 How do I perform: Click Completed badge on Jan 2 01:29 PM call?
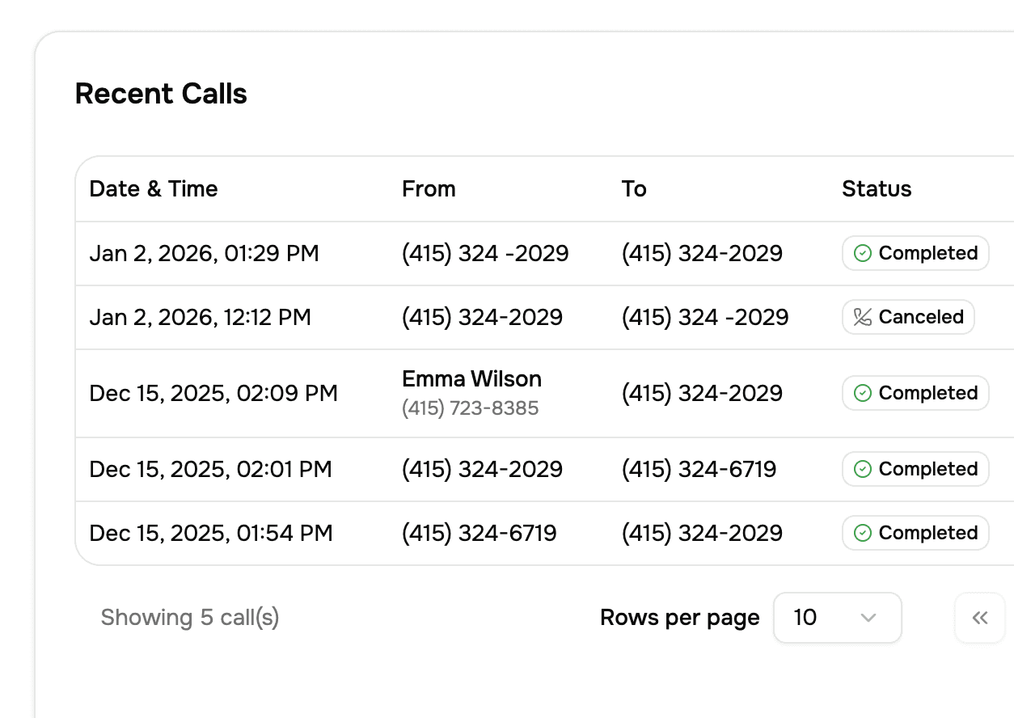tap(915, 254)
